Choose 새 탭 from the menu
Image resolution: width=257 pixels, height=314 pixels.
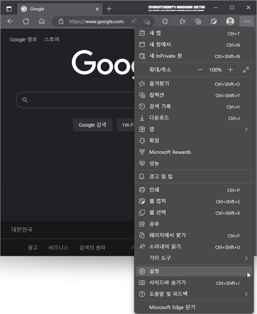pos(194,33)
